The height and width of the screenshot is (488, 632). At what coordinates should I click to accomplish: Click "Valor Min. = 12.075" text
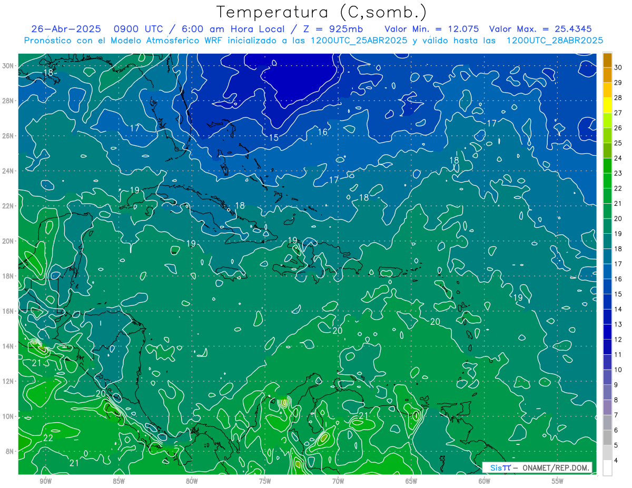[x=432, y=29]
